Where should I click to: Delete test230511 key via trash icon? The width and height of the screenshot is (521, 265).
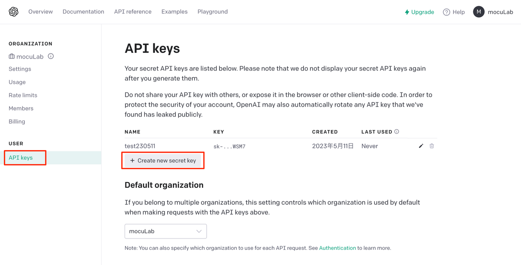[432, 146]
